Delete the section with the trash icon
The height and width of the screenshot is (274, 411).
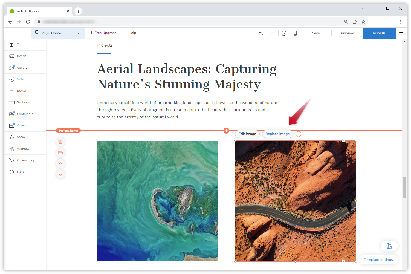[60, 142]
